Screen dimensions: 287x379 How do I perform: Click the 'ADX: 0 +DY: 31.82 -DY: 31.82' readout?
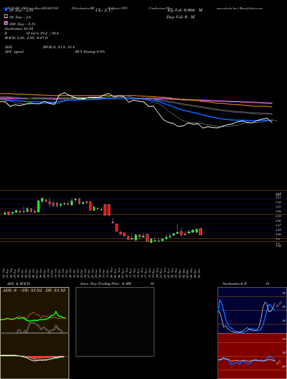pos(34,291)
